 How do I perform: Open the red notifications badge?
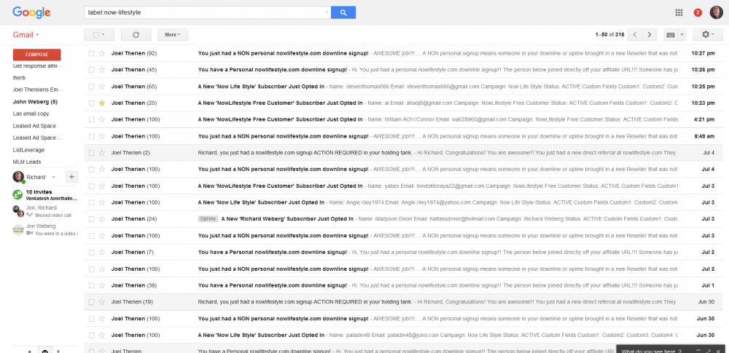698,12
